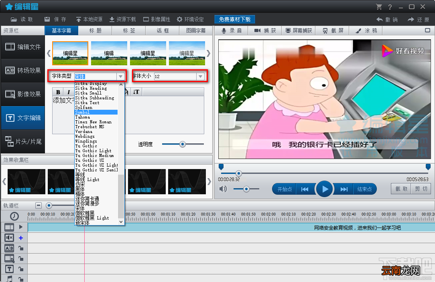Add audio track with blue plus
The image size is (435, 282).
tap(21, 238)
